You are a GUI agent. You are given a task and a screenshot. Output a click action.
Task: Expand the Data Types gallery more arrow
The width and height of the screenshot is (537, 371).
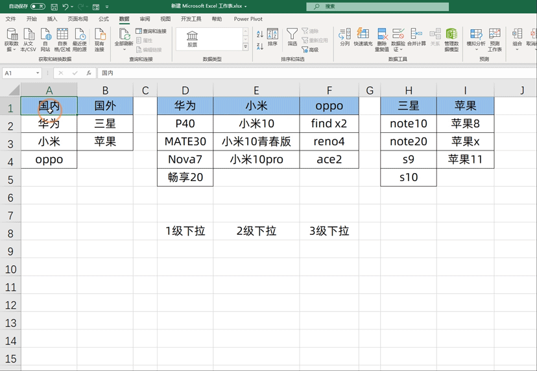tap(246, 47)
